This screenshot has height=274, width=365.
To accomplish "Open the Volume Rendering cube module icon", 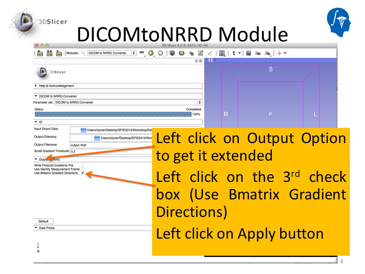I will pos(172,53).
